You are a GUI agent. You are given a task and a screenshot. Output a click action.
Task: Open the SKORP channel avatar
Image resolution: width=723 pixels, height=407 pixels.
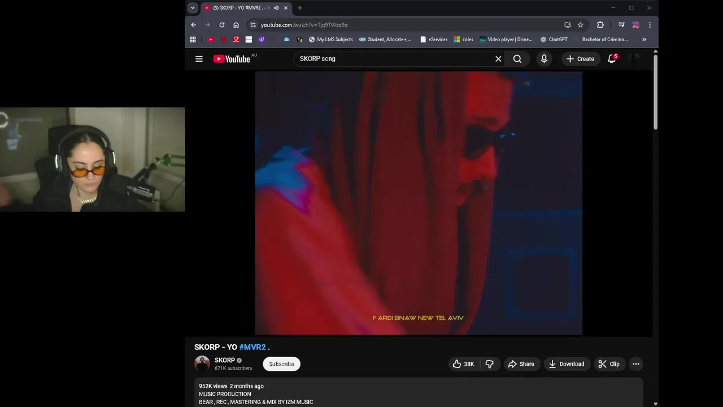(202, 363)
